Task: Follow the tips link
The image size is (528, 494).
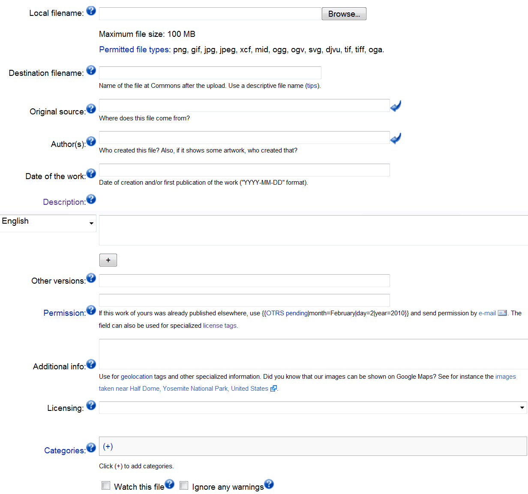Action: pyautogui.click(x=312, y=86)
